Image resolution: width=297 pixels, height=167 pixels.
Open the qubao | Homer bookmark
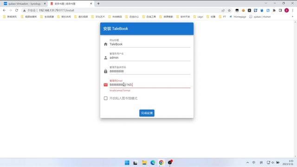pyautogui.click(x=260, y=17)
